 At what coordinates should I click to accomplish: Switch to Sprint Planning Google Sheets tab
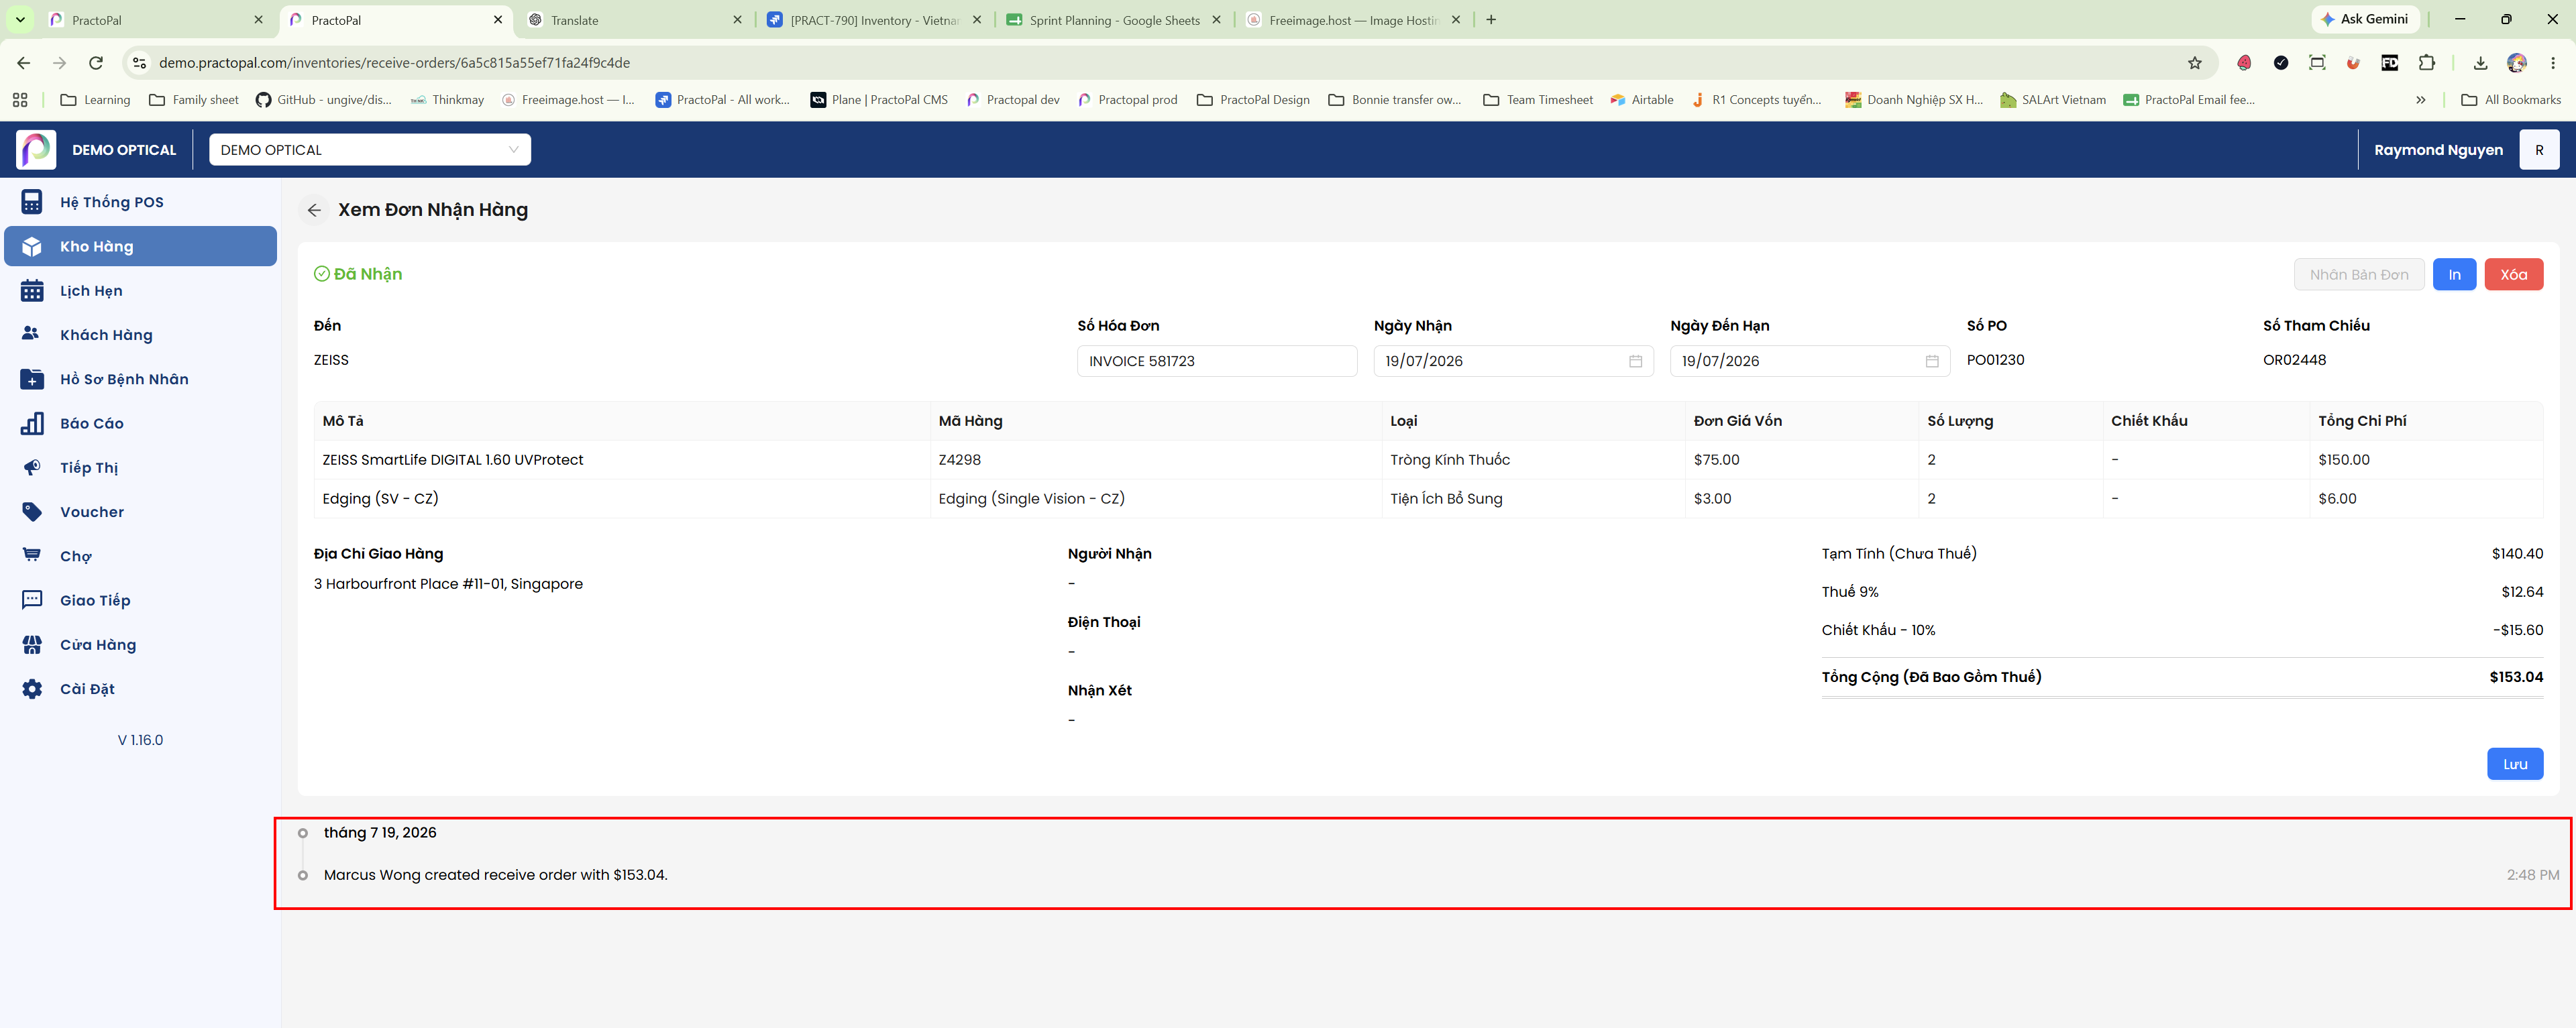(1114, 20)
